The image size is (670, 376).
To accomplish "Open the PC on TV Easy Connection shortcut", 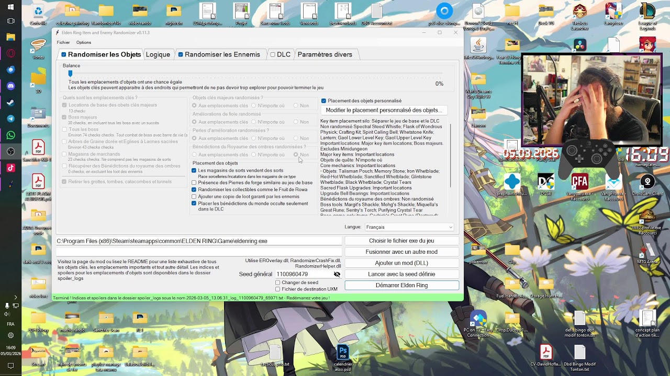I will [478, 322].
